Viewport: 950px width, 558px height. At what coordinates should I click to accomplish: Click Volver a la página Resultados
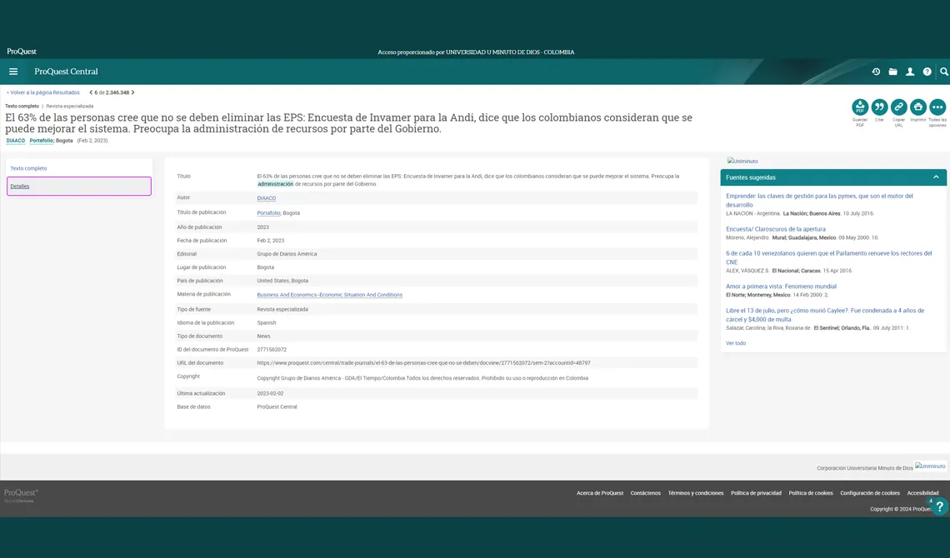[x=43, y=92]
